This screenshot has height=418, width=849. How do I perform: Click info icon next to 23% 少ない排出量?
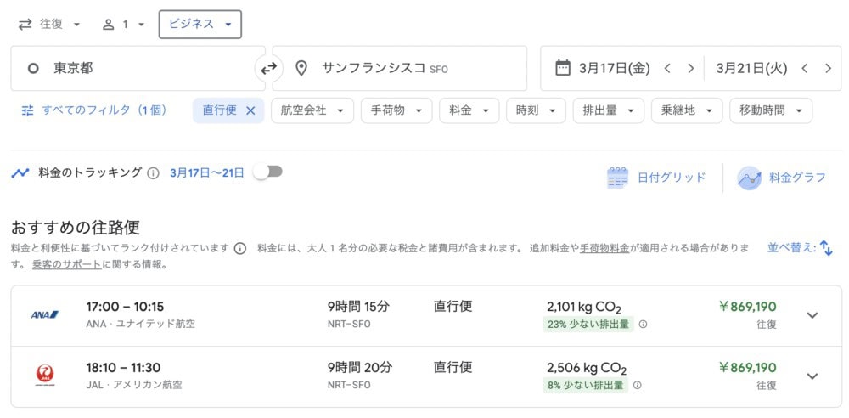(643, 325)
